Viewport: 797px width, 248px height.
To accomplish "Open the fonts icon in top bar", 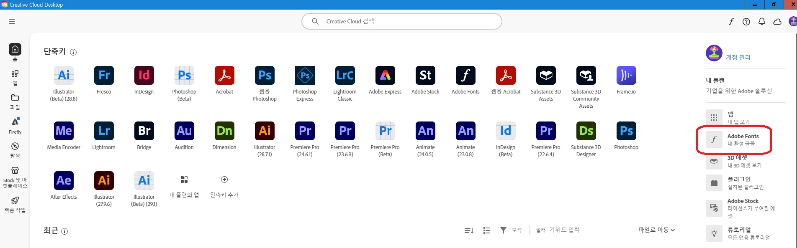I will pos(731,21).
